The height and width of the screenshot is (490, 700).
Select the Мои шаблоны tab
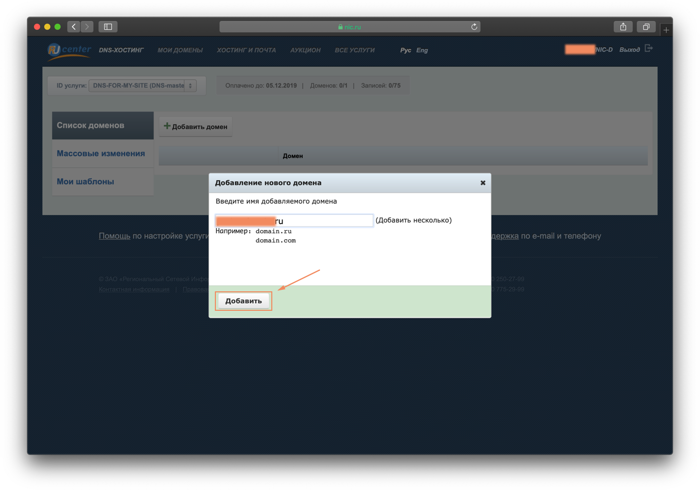click(x=103, y=182)
